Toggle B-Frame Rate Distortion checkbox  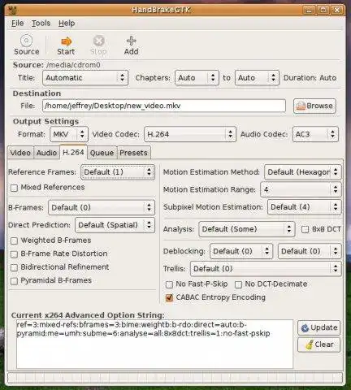[x=14, y=254]
